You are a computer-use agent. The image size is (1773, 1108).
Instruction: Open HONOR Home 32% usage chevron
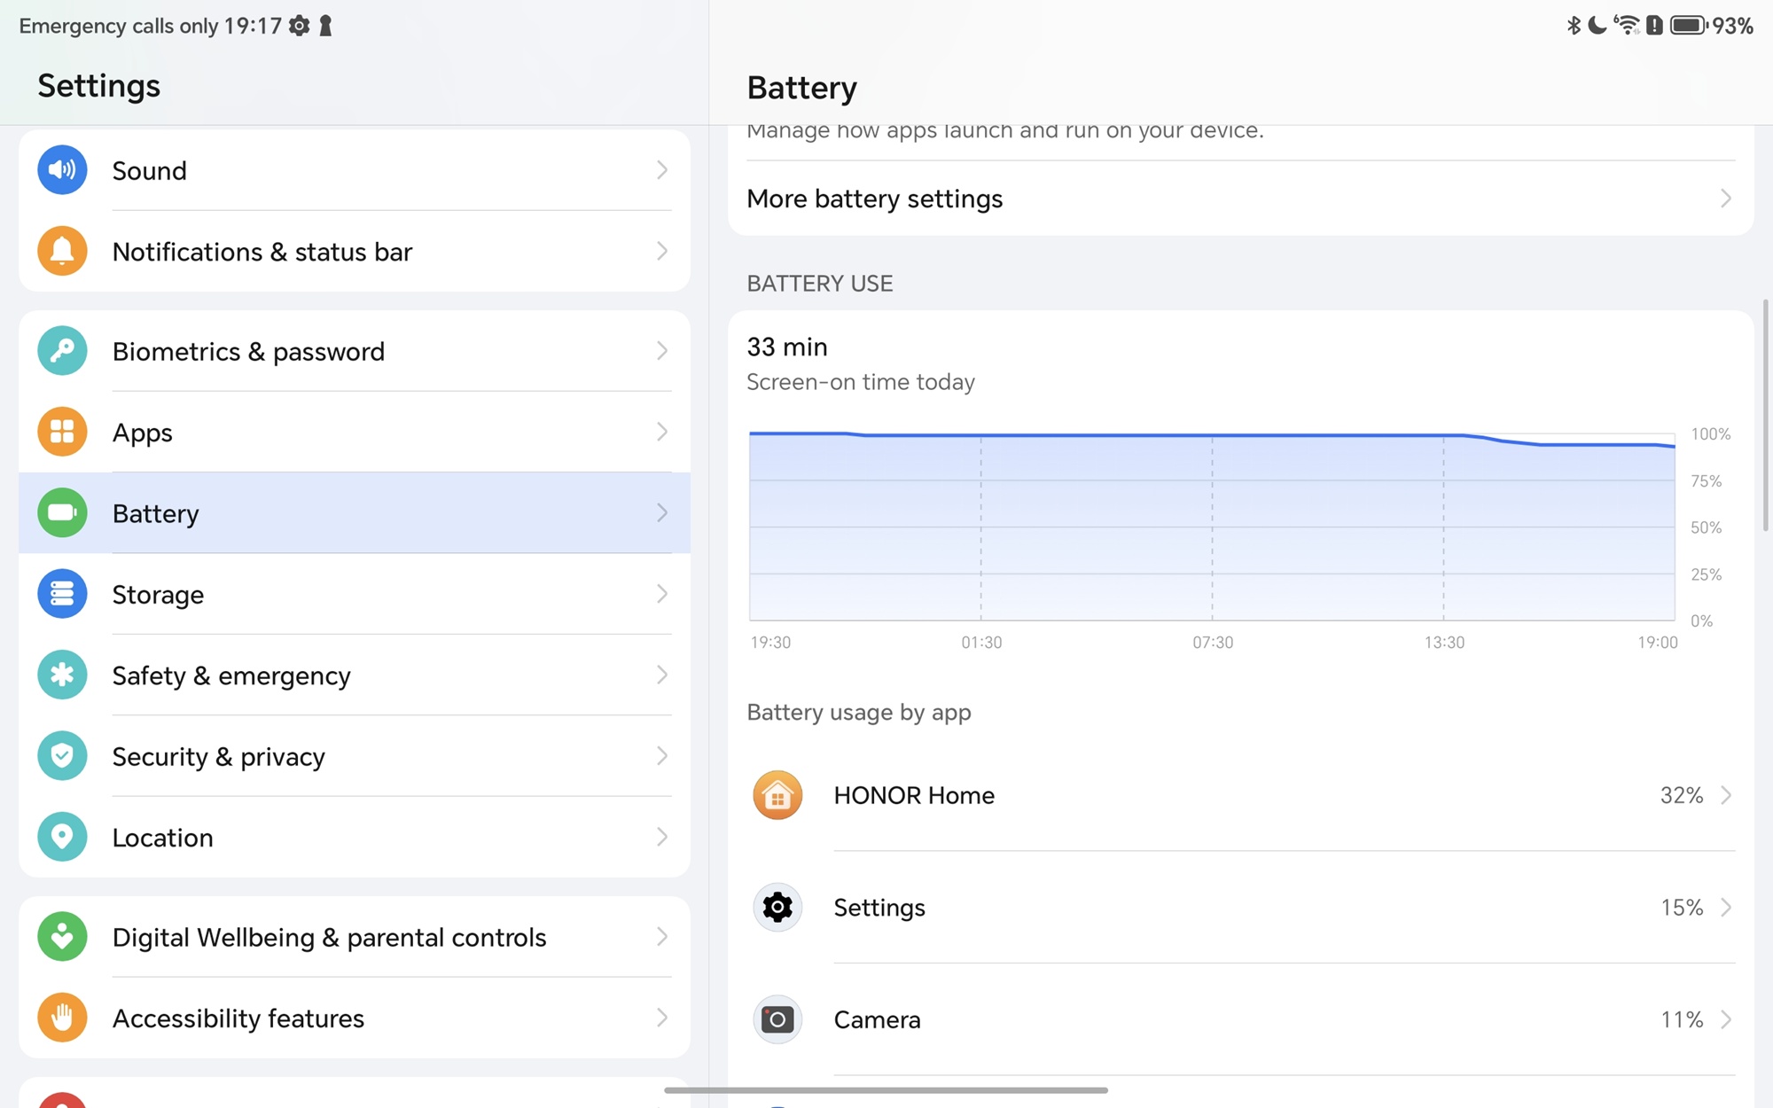pos(1725,795)
